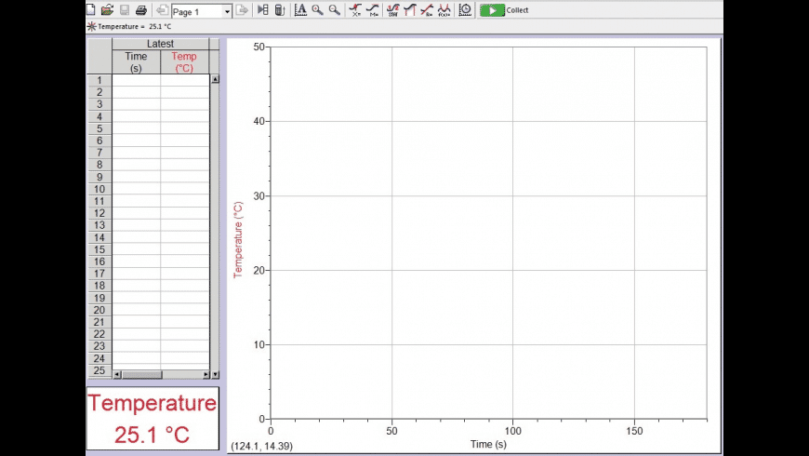The width and height of the screenshot is (809, 456).
Task: Click the Temp (°C) column header
Action: 184,62
